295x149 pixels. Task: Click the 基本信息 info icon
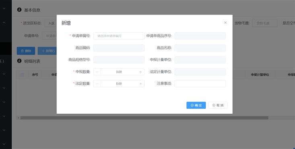[19, 10]
